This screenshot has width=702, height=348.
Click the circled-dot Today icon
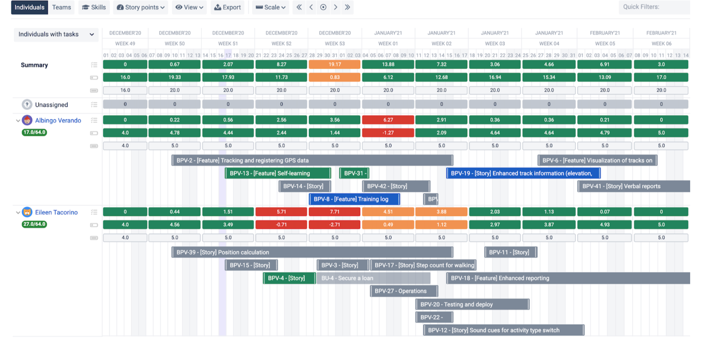[323, 7]
